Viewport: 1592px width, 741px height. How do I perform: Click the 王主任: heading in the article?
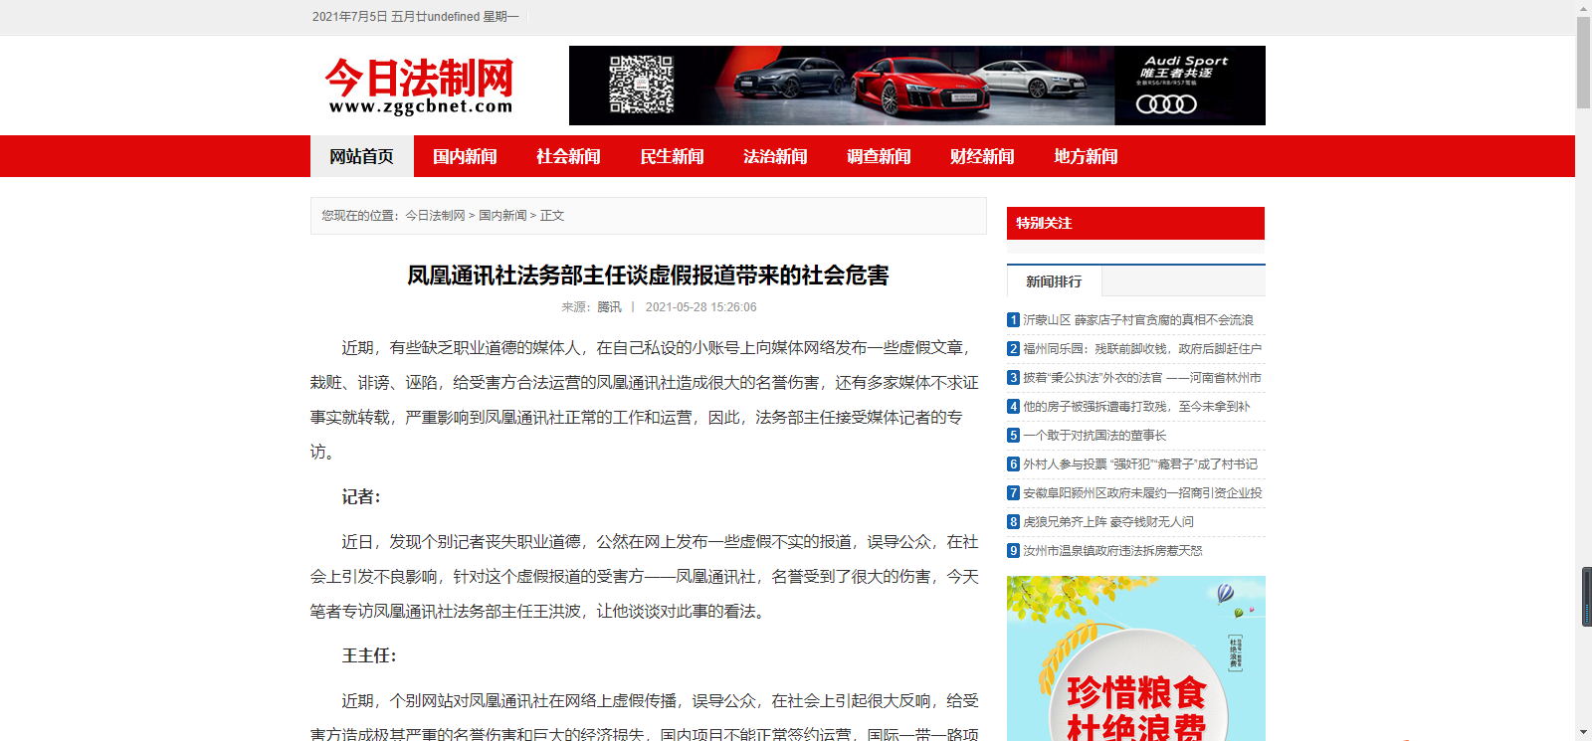(x=369, y=655)
